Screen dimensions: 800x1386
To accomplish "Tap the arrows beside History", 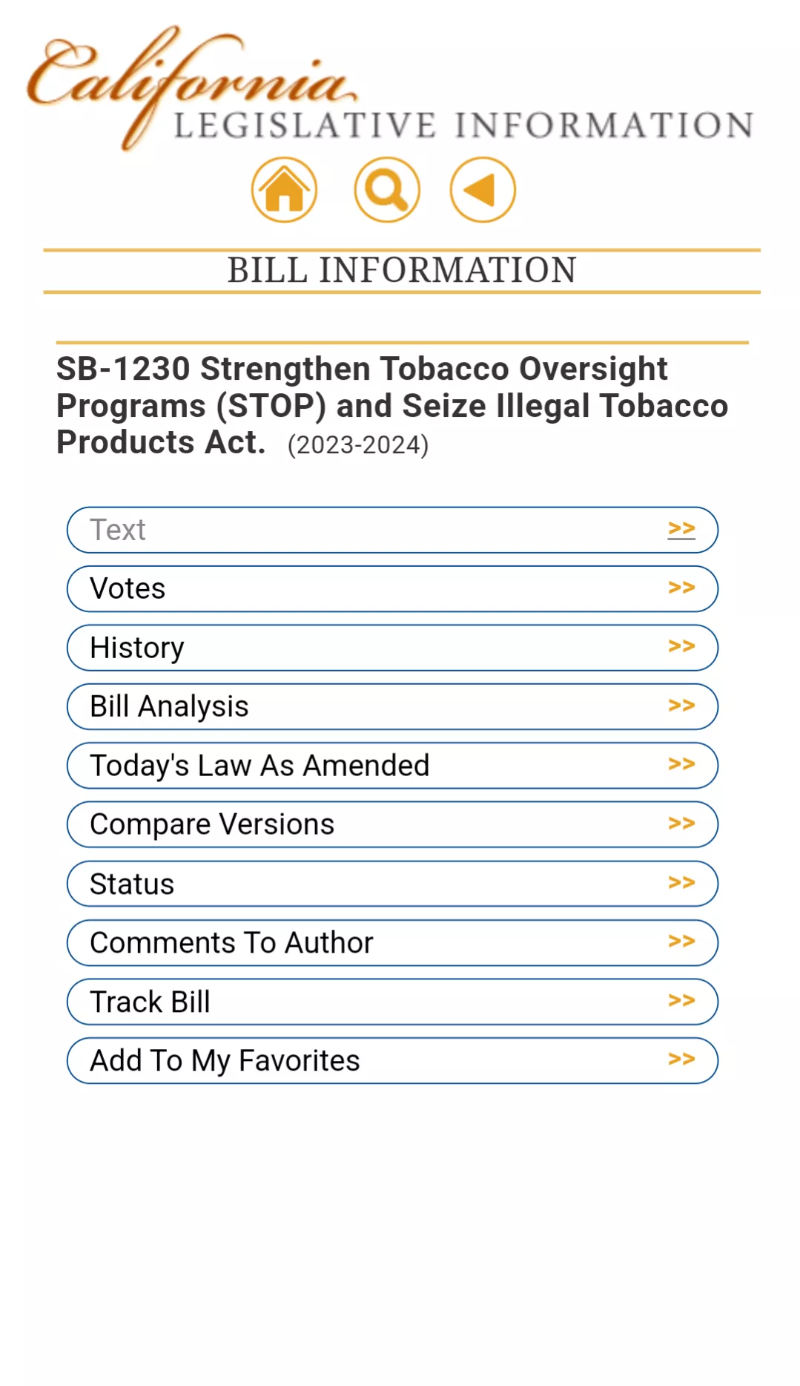I will (681, 646).
